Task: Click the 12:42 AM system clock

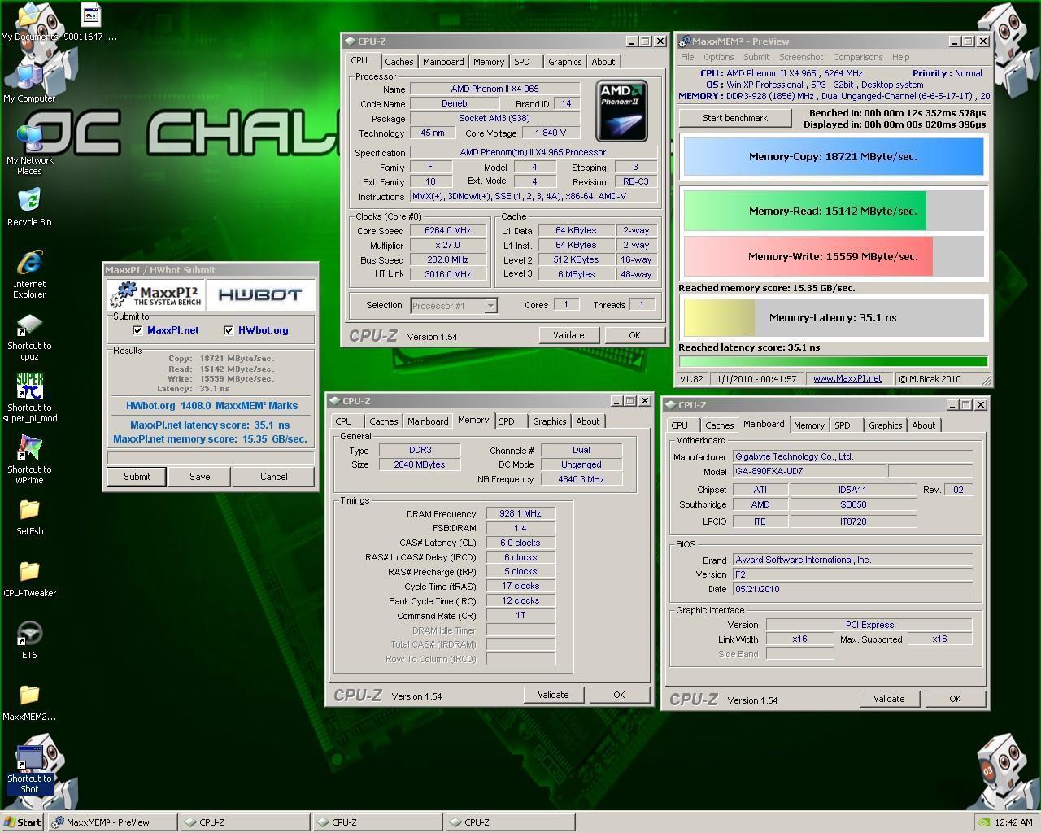Action: 1013,822
